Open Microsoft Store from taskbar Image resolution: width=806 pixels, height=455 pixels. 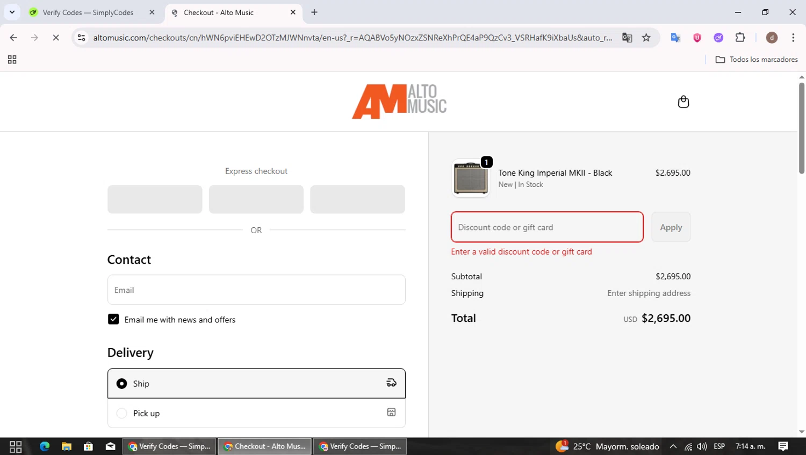coord(89,446)
